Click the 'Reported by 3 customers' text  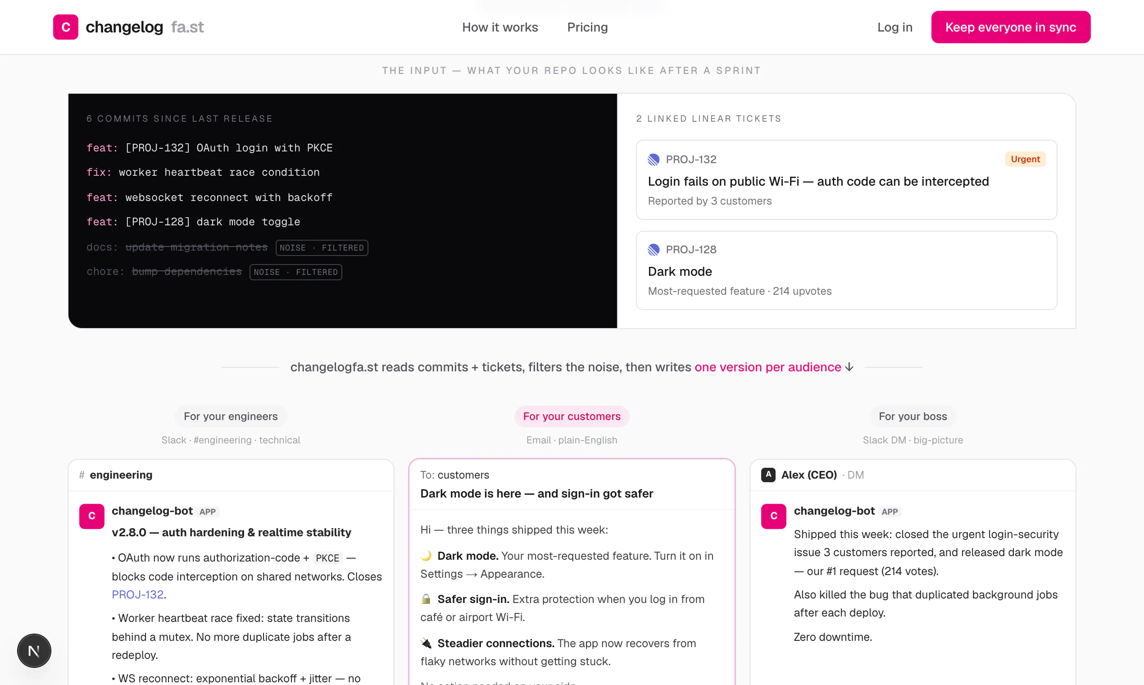709,201
